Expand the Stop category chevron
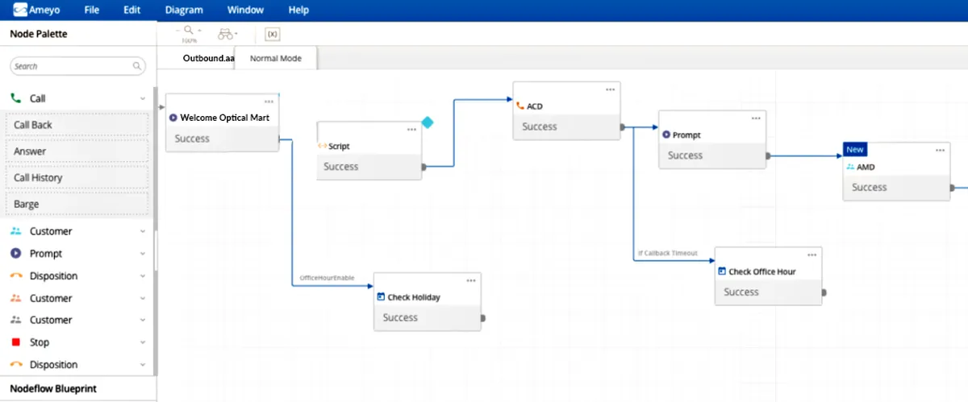 pos(143,342)
